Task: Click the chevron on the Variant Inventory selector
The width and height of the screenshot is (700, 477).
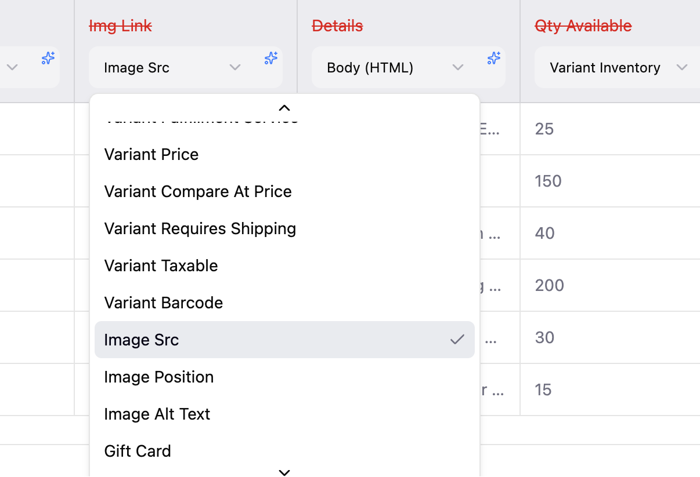Action: [683, 67]
